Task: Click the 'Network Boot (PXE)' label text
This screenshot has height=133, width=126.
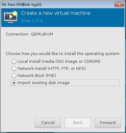Action: pyautogui.click(x=37, y=76)
